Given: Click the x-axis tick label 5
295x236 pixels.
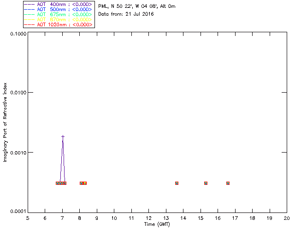Looking at the screenshot, I should (x=28, y=218).
